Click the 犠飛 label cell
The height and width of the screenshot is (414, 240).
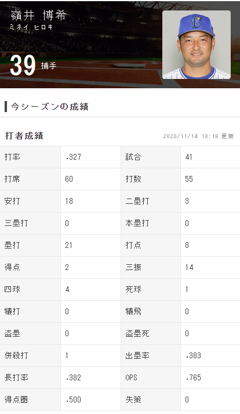click(151, 311)
